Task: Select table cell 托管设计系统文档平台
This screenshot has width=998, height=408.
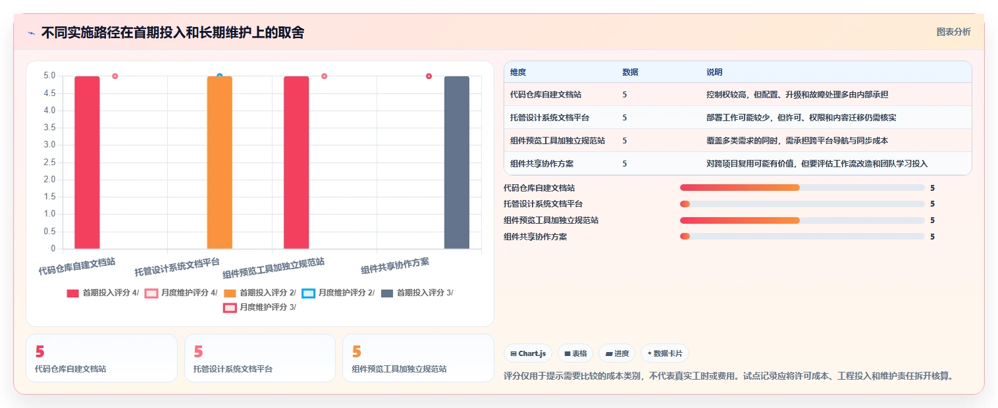Action: (550, 118)
